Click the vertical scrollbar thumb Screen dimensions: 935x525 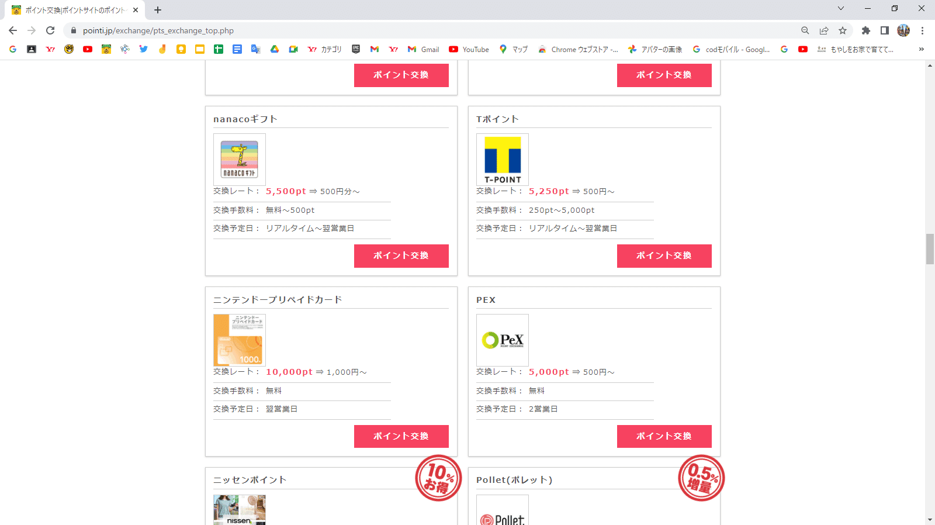[930, 249]
